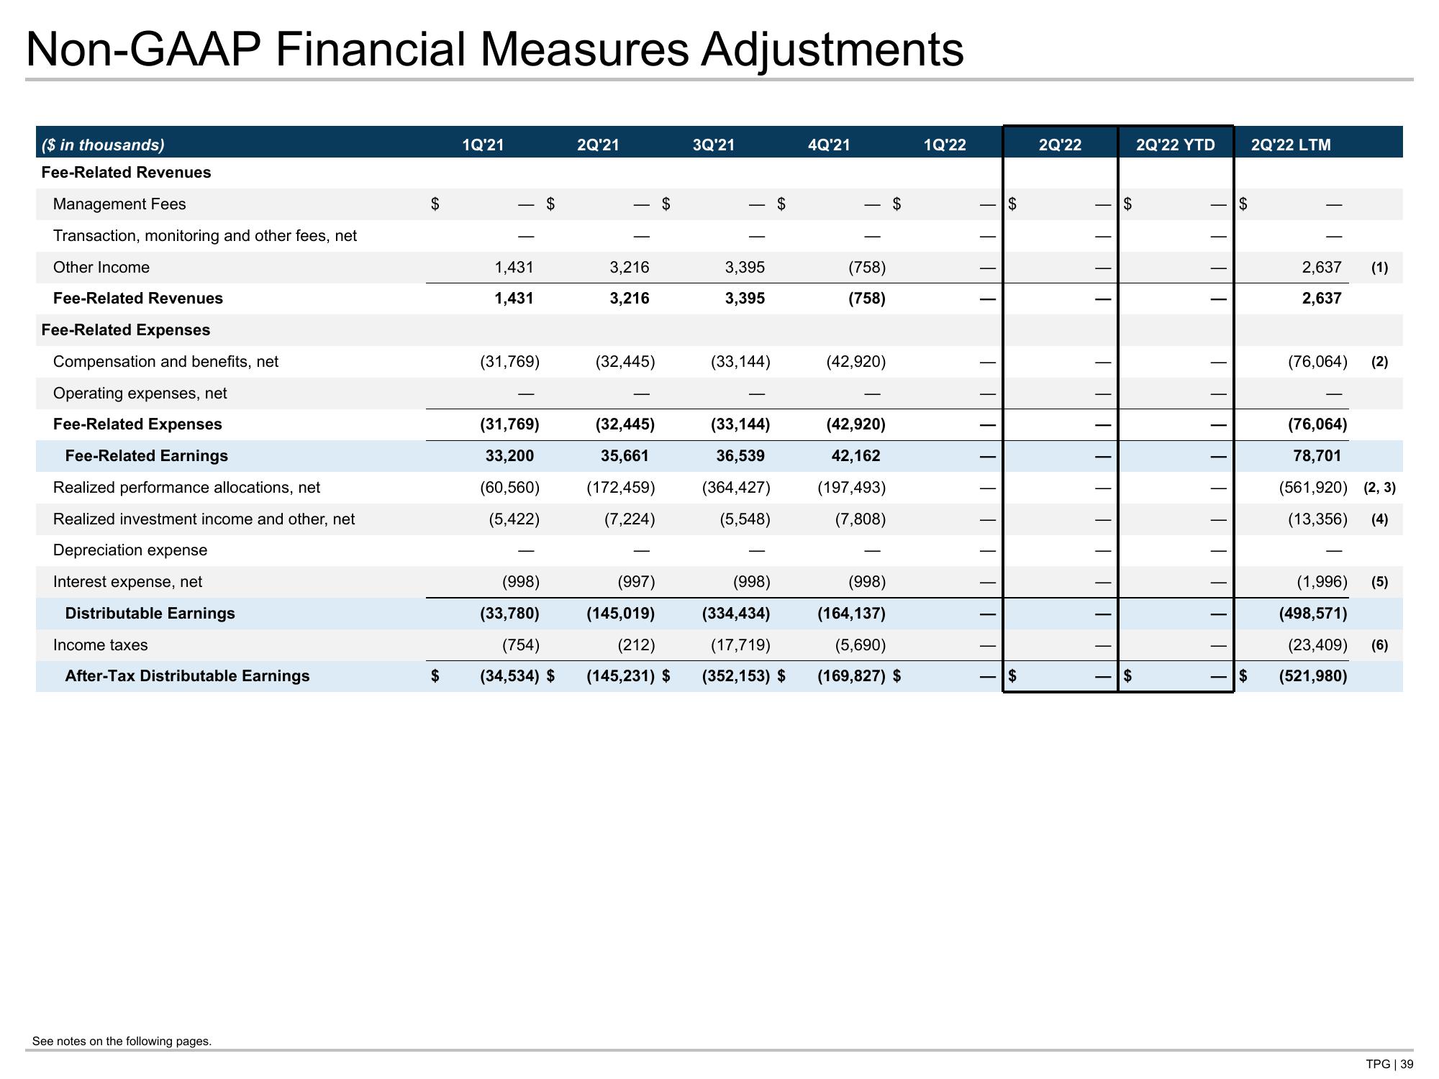Select 'Realized investment income and other, net' label
The image size is (1439, 1079).
click(x=204, y=519)
